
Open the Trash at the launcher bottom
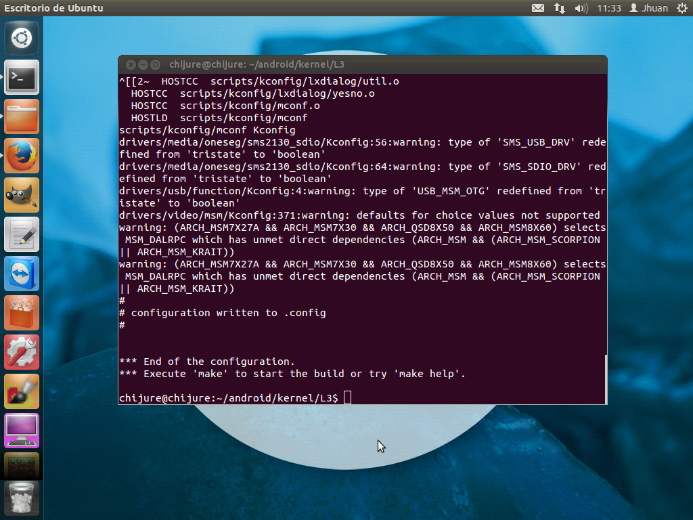(21, 498)
